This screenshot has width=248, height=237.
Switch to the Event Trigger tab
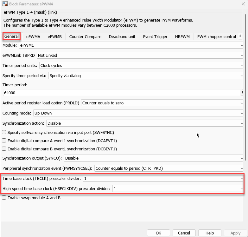[x=155, y=36]
